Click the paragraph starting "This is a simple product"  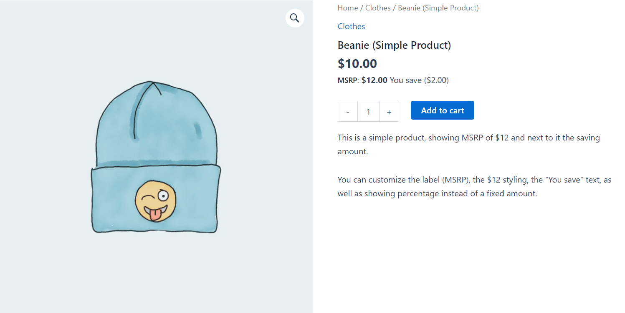coord(469,144)
